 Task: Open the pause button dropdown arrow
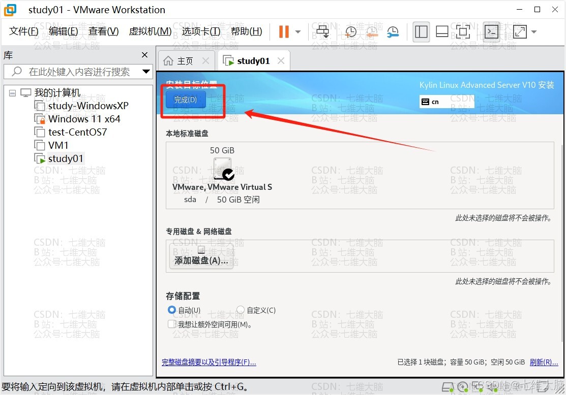pos(298,31)
